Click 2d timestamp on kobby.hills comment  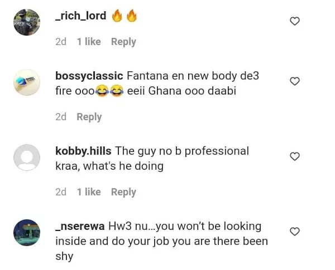tap(61, 192)
